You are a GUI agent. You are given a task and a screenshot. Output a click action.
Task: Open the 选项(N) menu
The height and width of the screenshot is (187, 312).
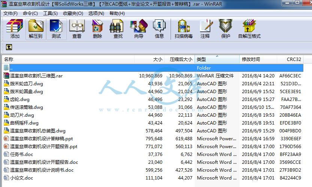click(96, 13)
